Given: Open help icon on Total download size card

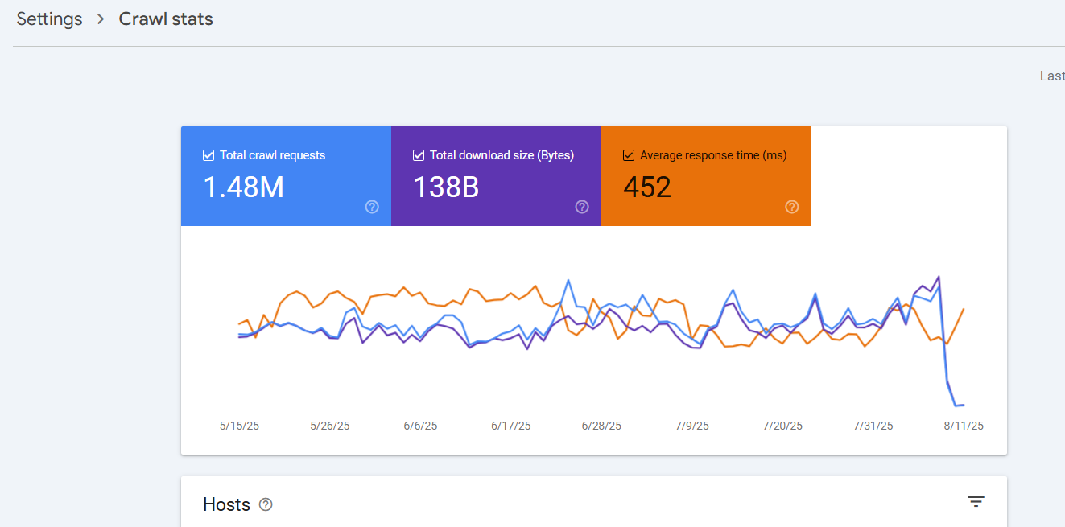Looking at the screenshot, I should pyautogui.click(x=582, y=207).
